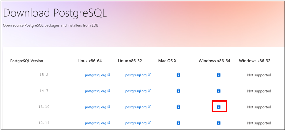
Task: Download PostgreSQL 15.2 for Windows x86-64
Action: pyautogui.click(x=219, y=75)
